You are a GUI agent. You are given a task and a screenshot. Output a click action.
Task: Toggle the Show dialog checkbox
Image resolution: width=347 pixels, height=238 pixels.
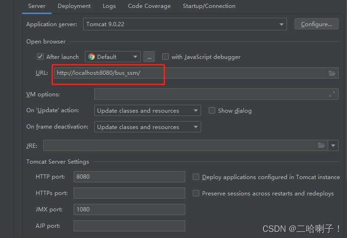212,110
